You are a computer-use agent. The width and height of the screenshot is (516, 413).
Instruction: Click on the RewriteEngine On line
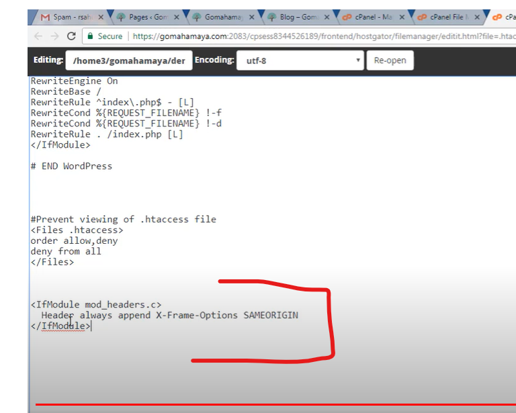(74, 81)
